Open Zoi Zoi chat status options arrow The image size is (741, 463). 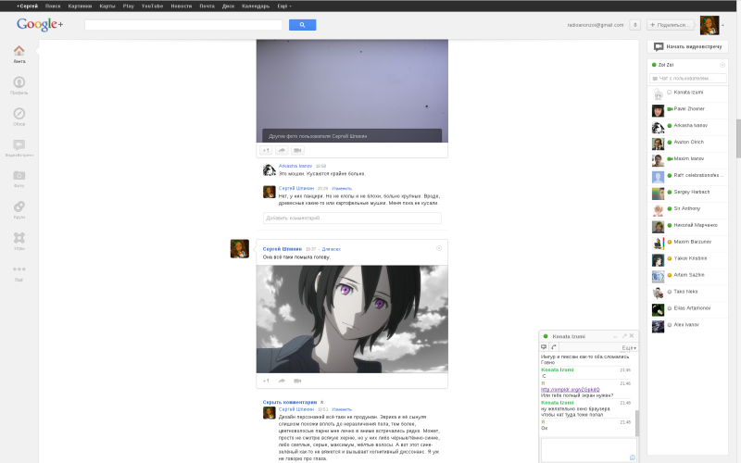click(722, 65)
